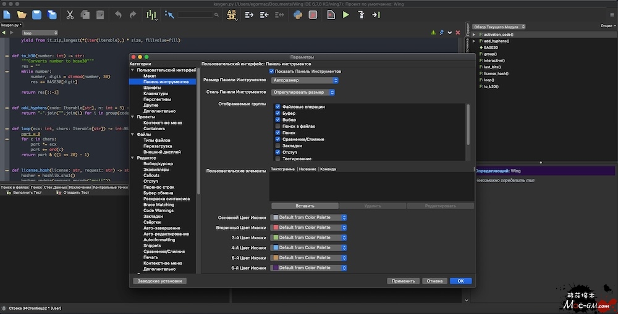Open the Вторичный Цвет Иконки color selector
Viewport: 618px width, 314px height.
pyautogui.click(x=309, y=227)
